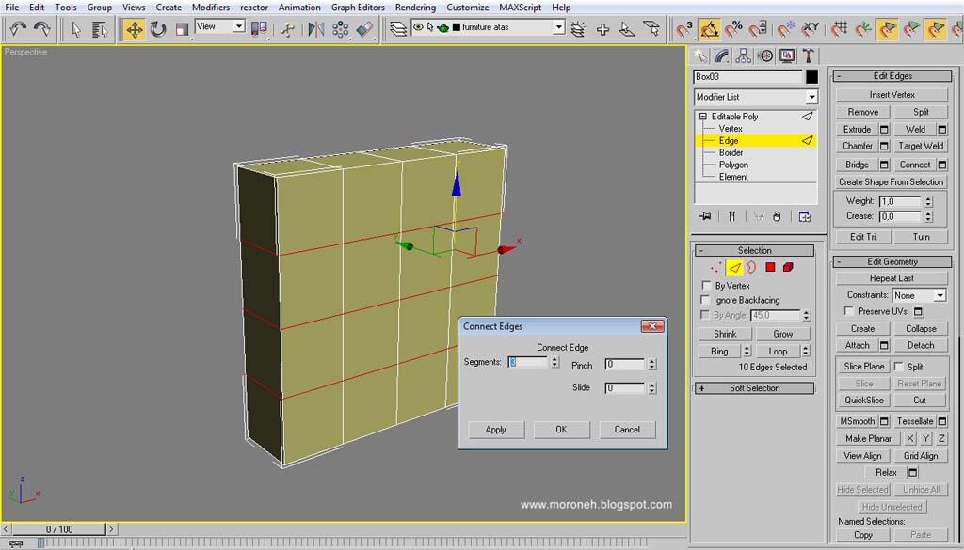Enable the By Vertex checkbox
This screenshot has height=550, width=964.
tap(707, 286)
